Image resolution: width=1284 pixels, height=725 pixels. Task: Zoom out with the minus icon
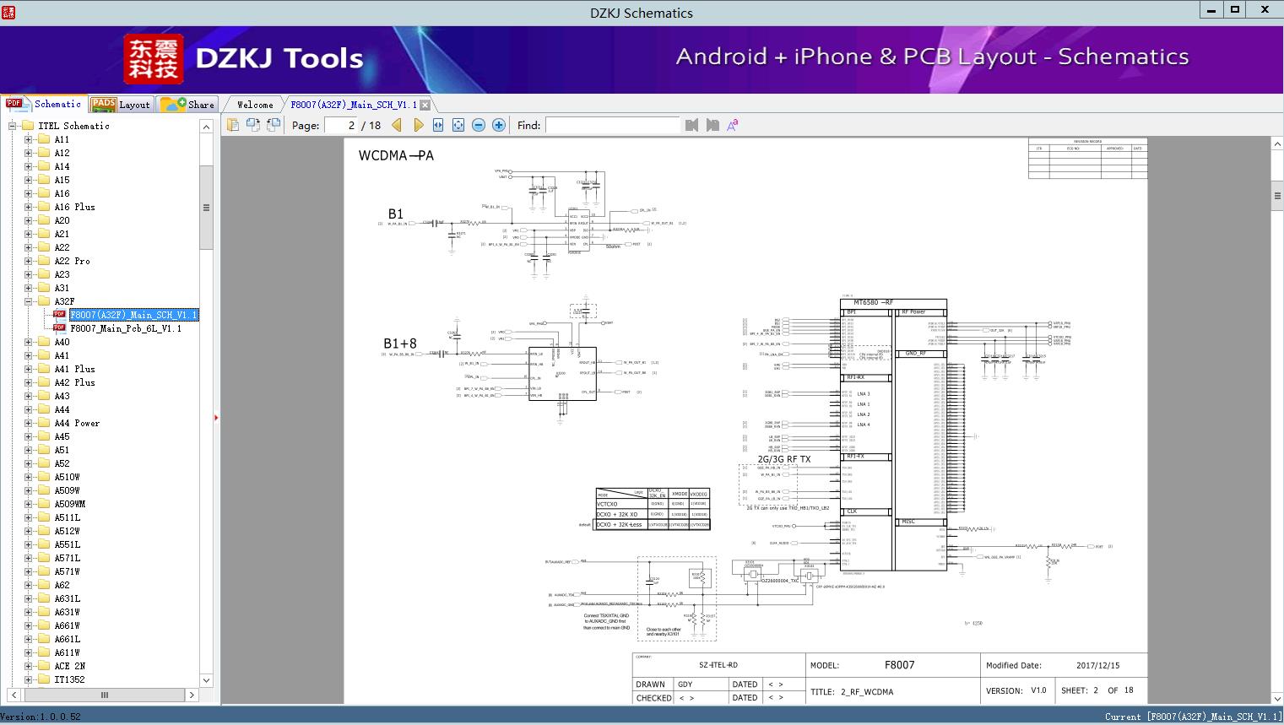pos(479,125)
